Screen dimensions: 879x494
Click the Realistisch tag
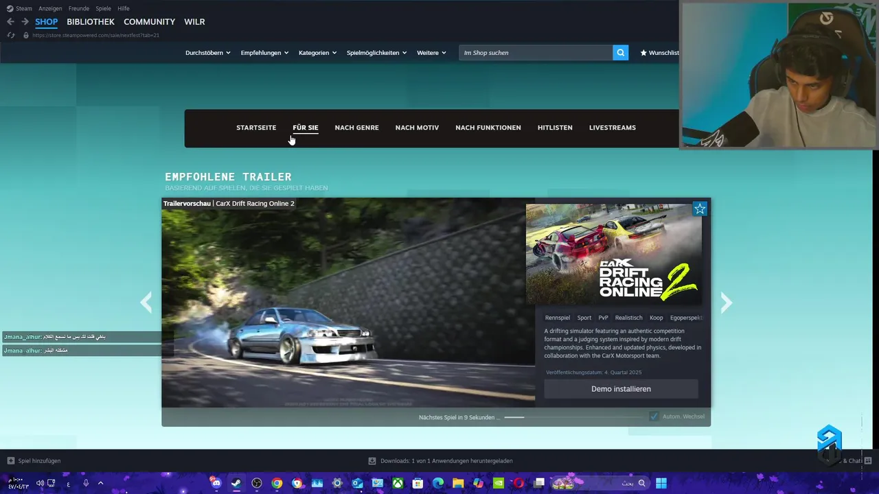tap(629, 318)
